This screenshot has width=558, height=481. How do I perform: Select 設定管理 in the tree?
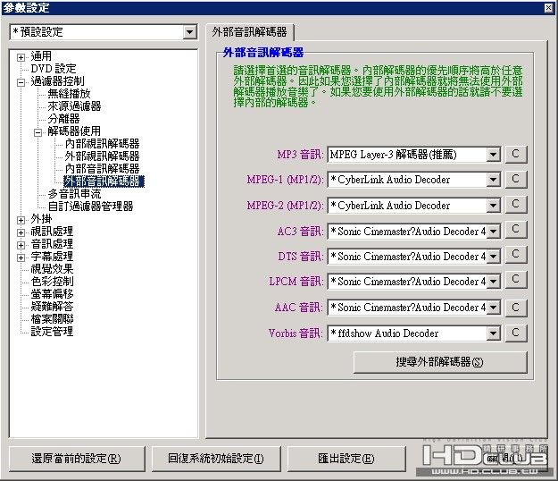coord(52,332)
